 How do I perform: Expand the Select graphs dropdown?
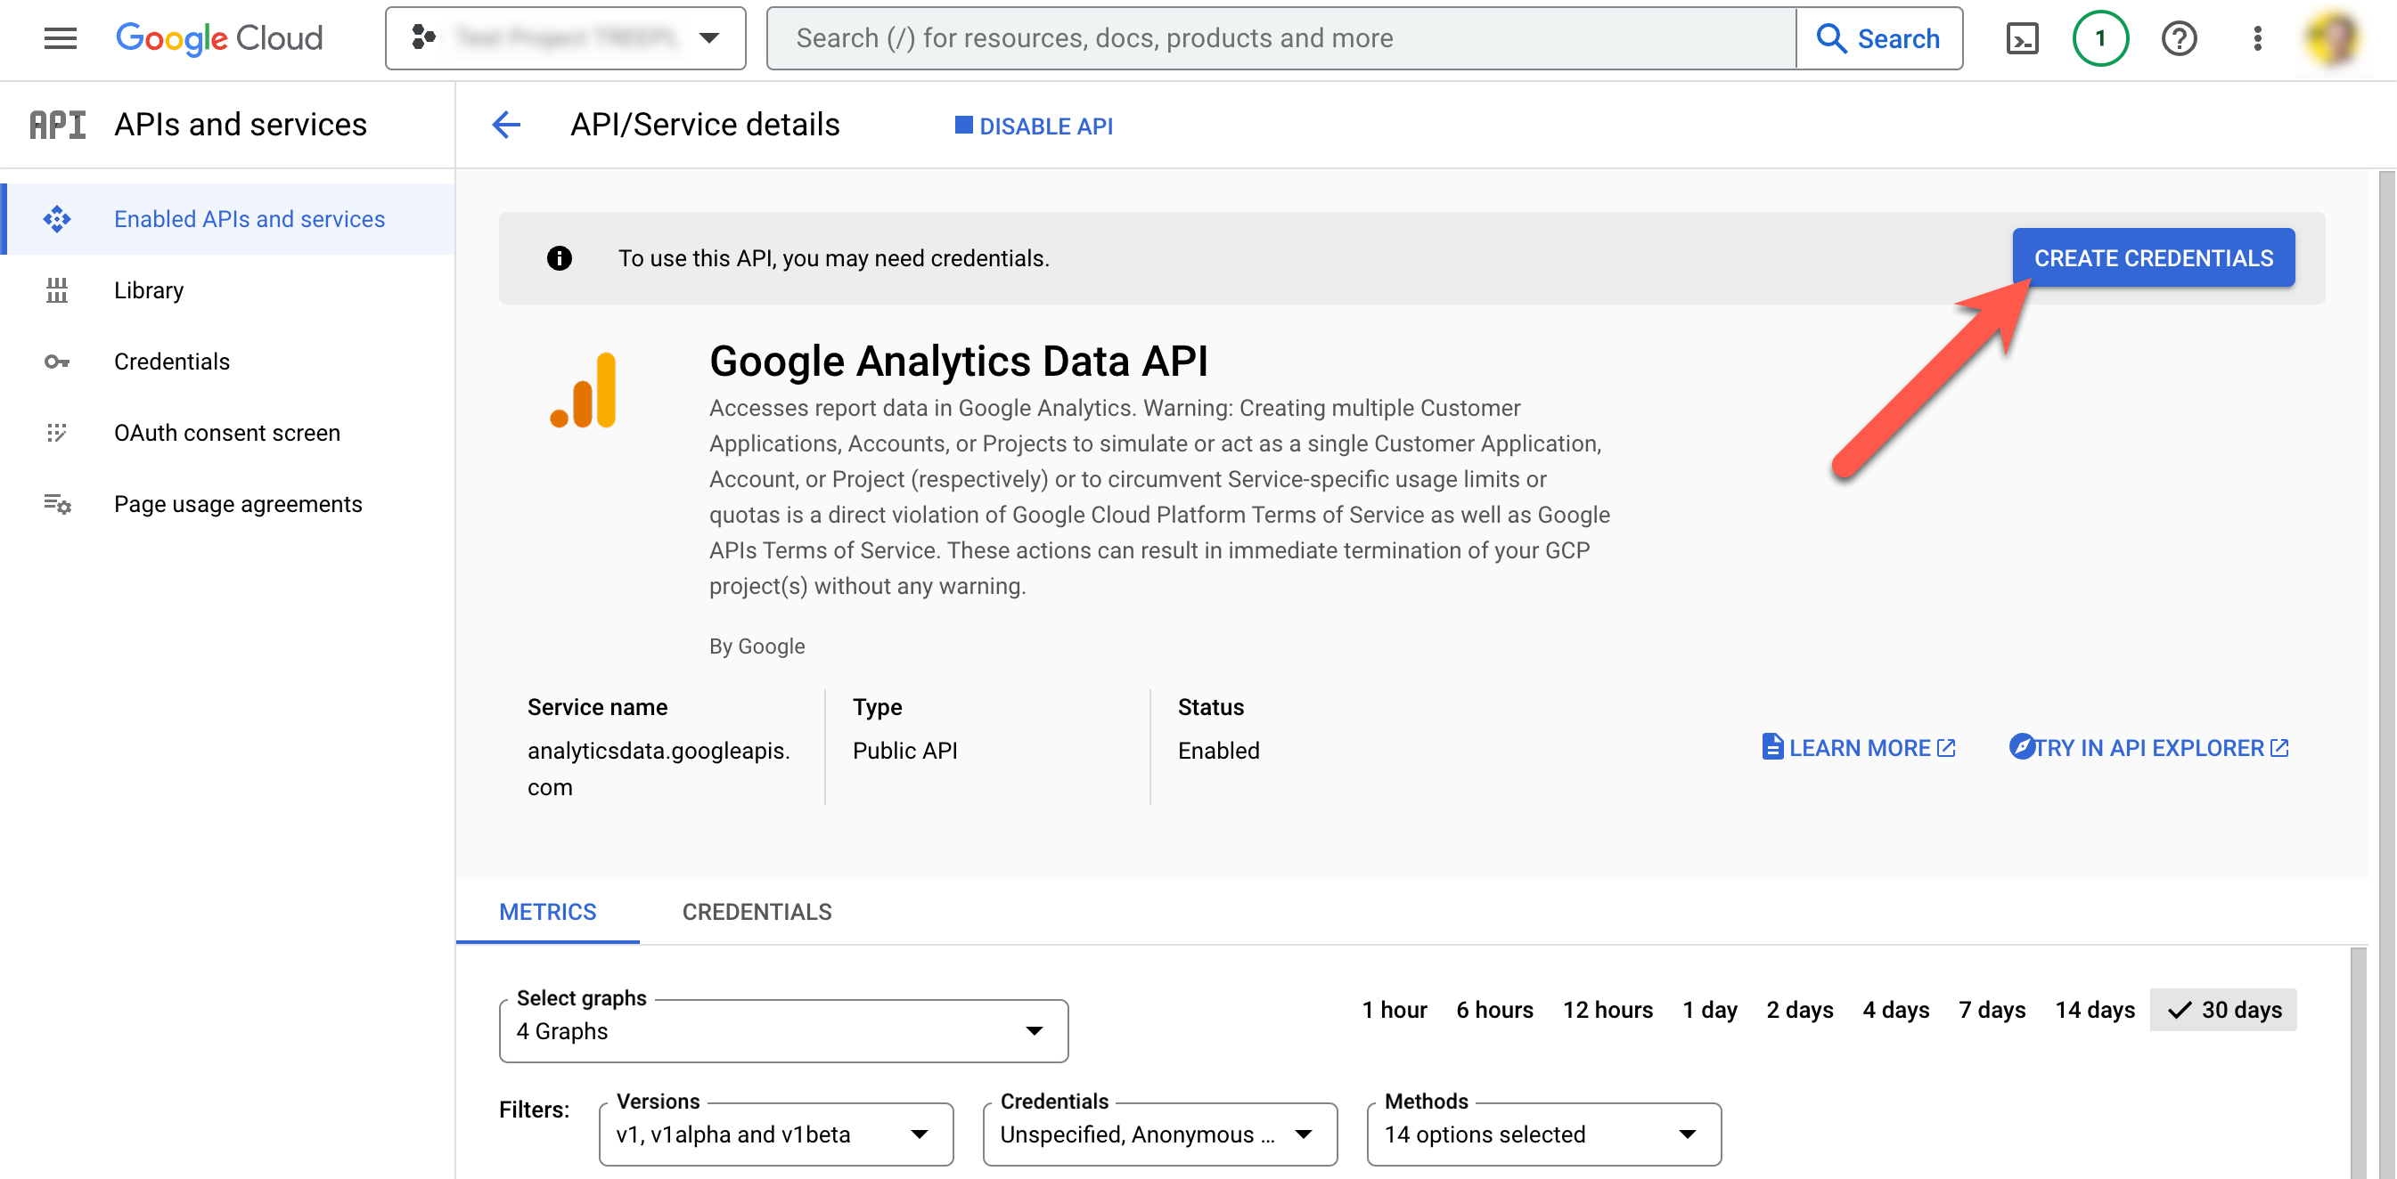coord(783,1031)
